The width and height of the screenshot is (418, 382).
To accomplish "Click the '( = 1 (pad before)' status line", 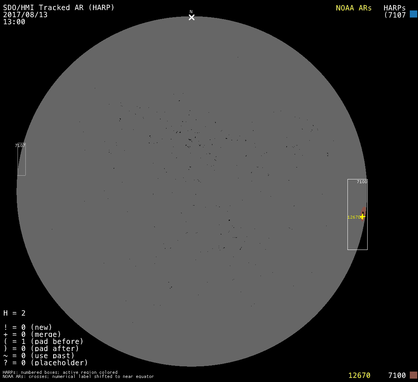I will click(43, 341).
